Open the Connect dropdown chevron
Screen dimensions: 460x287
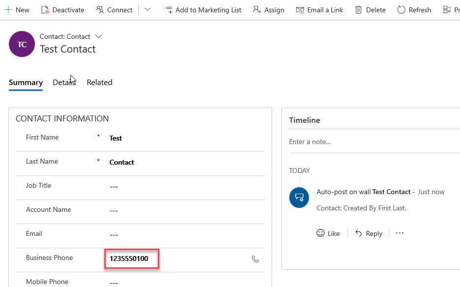(148, 10)
